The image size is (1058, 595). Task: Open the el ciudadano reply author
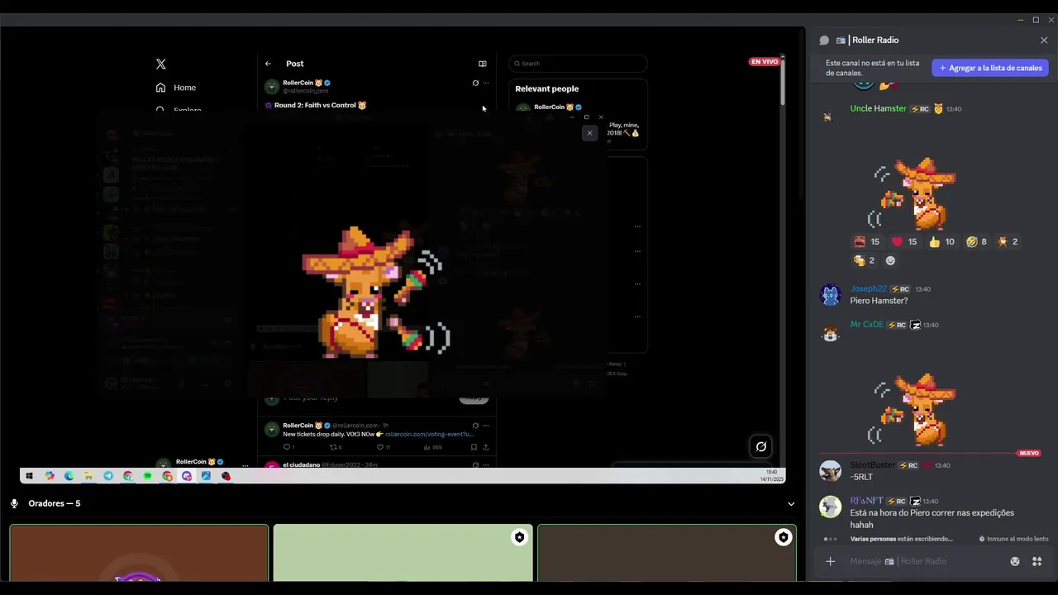(x=301, y=464)
